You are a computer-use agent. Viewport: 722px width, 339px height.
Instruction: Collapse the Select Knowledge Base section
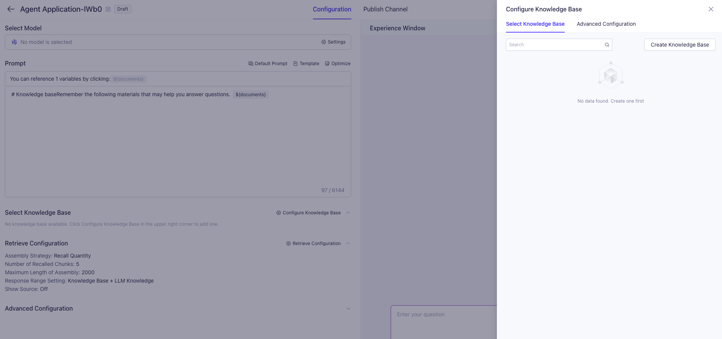348,213
